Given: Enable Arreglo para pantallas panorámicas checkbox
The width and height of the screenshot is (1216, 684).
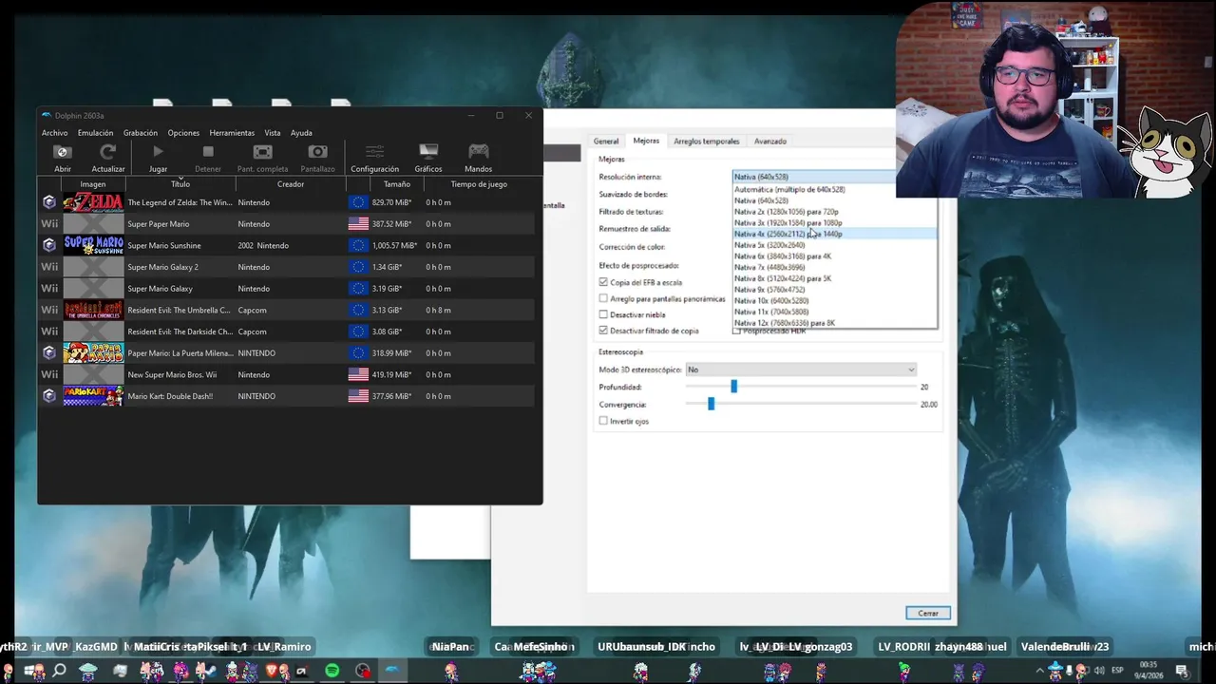Looking at the screenshot, I should 603,298.
